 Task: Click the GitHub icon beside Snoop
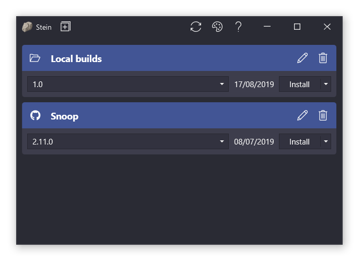click(x=36, y=115)
